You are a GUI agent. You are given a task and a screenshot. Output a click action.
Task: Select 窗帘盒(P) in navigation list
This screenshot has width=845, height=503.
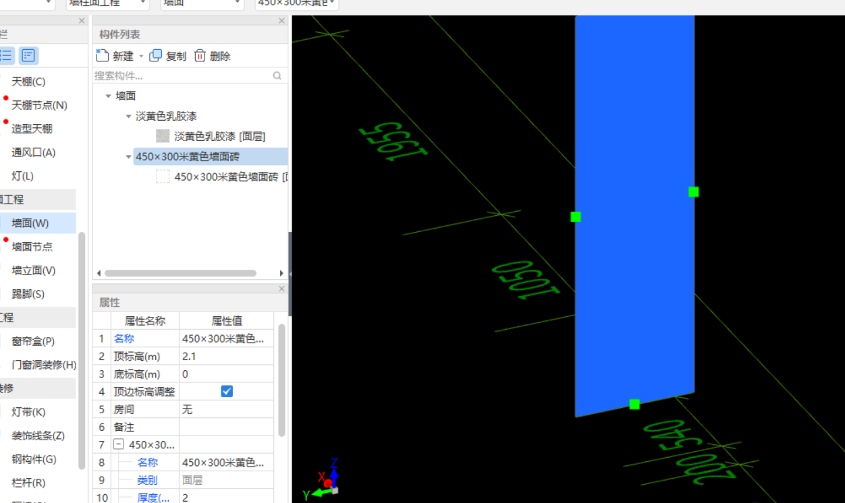click(x=33, y=341)
